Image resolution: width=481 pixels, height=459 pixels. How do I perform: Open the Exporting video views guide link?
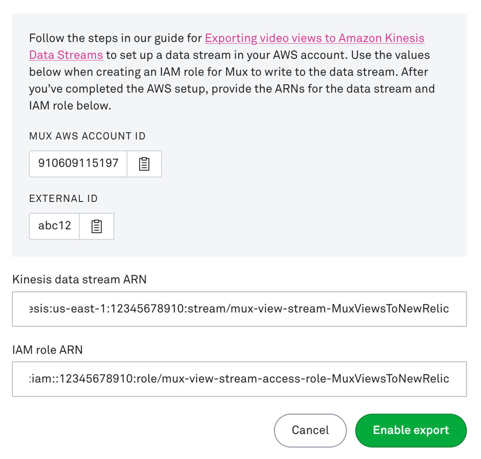[314, 38]
